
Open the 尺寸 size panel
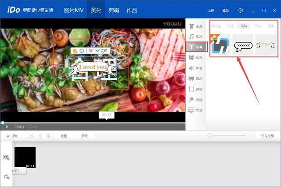tap(196, 110)
